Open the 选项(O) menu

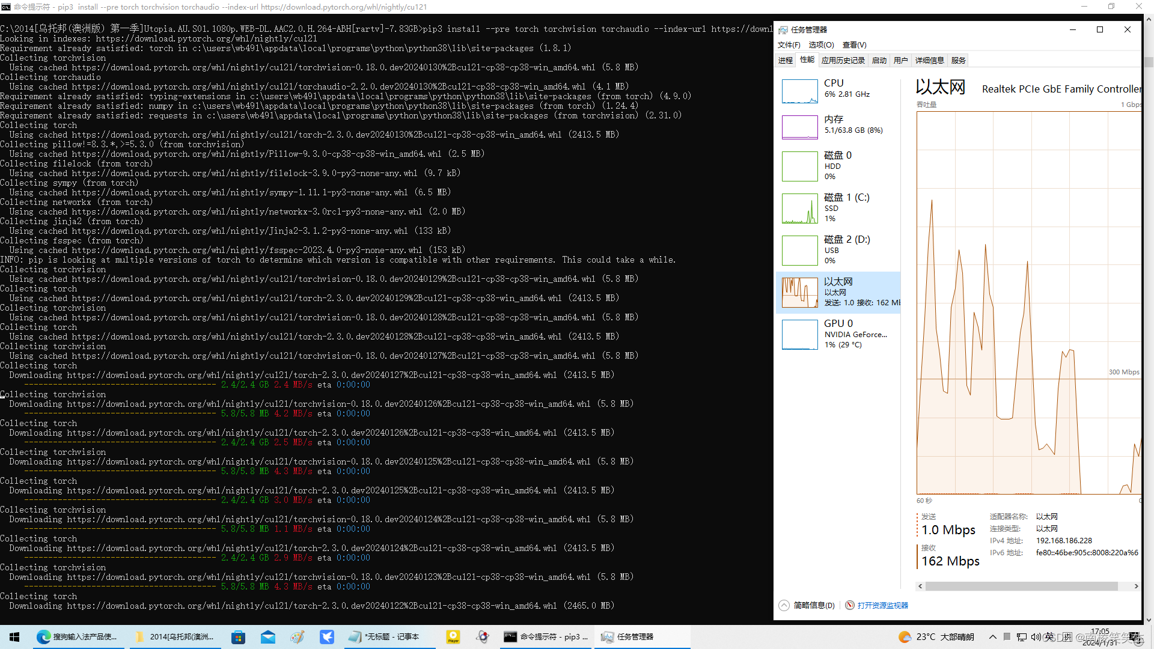pos(821,45)
